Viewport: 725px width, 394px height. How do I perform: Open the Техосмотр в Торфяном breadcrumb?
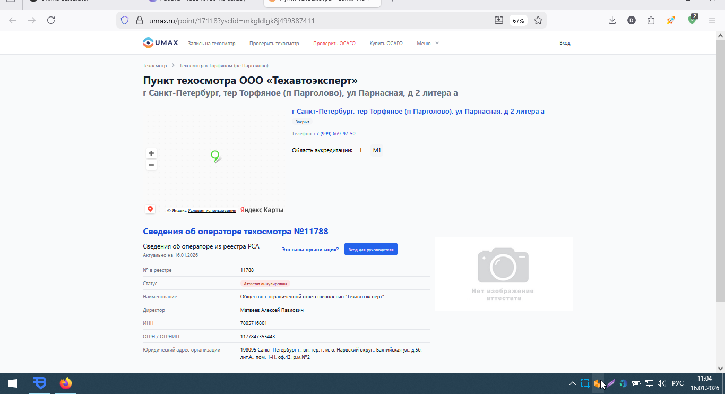[224, 66]
